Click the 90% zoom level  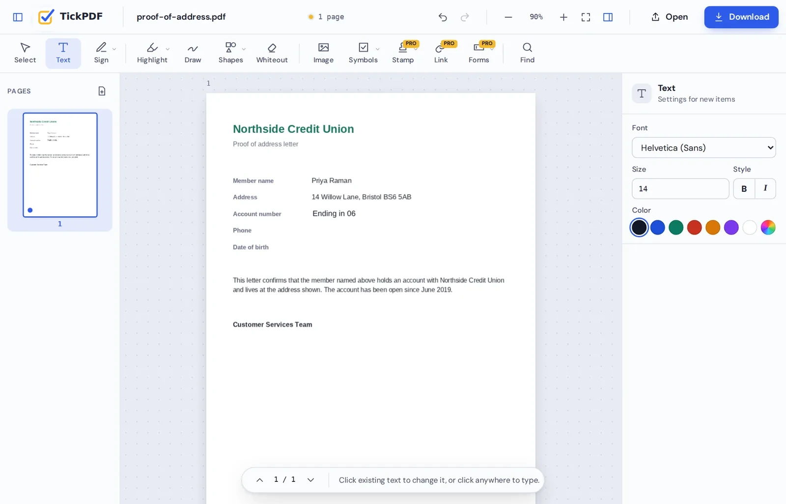536,17
